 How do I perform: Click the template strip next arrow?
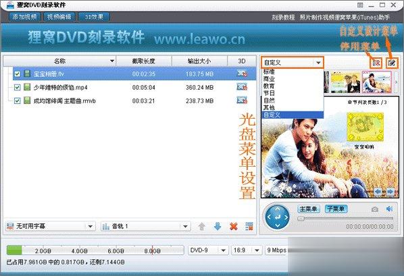pyautogui.click(x=396, y=82)
